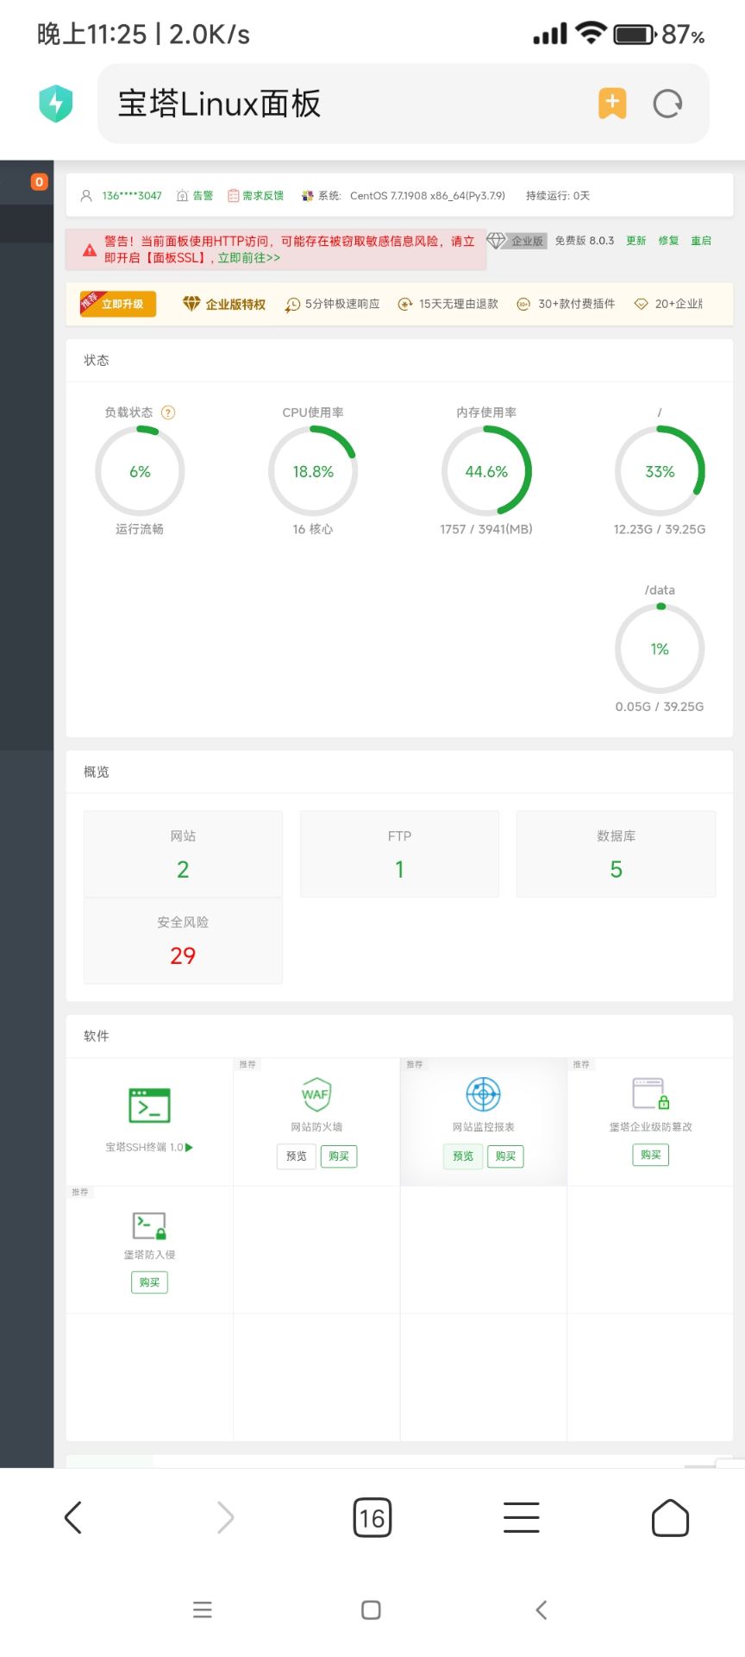Image resolution: width=745 pixels, height=1657 pixels.
Task: Tap the address bar titled 宝塔Linux面板
Action: coord(345,104)
